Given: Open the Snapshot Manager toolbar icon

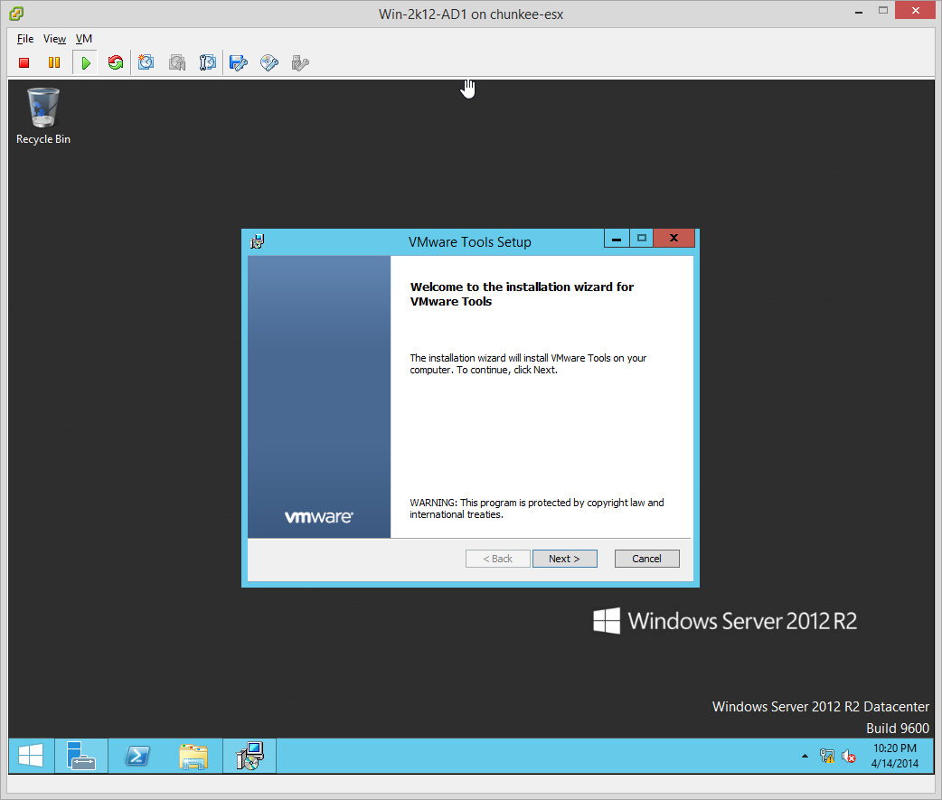Looking at the screenshot, I should 208,62.
